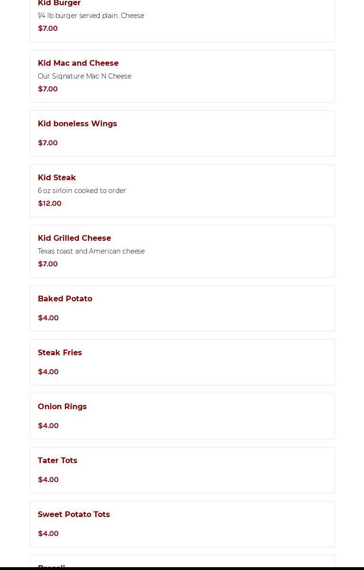The height and width of the screenshot is (570, 364).
Task: Select the Kid boneless Wings title
Action: [77, 124]
